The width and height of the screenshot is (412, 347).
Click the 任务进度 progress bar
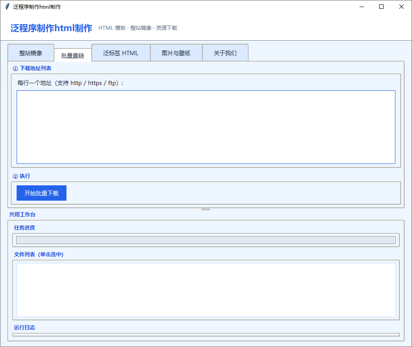coord(206,240)
